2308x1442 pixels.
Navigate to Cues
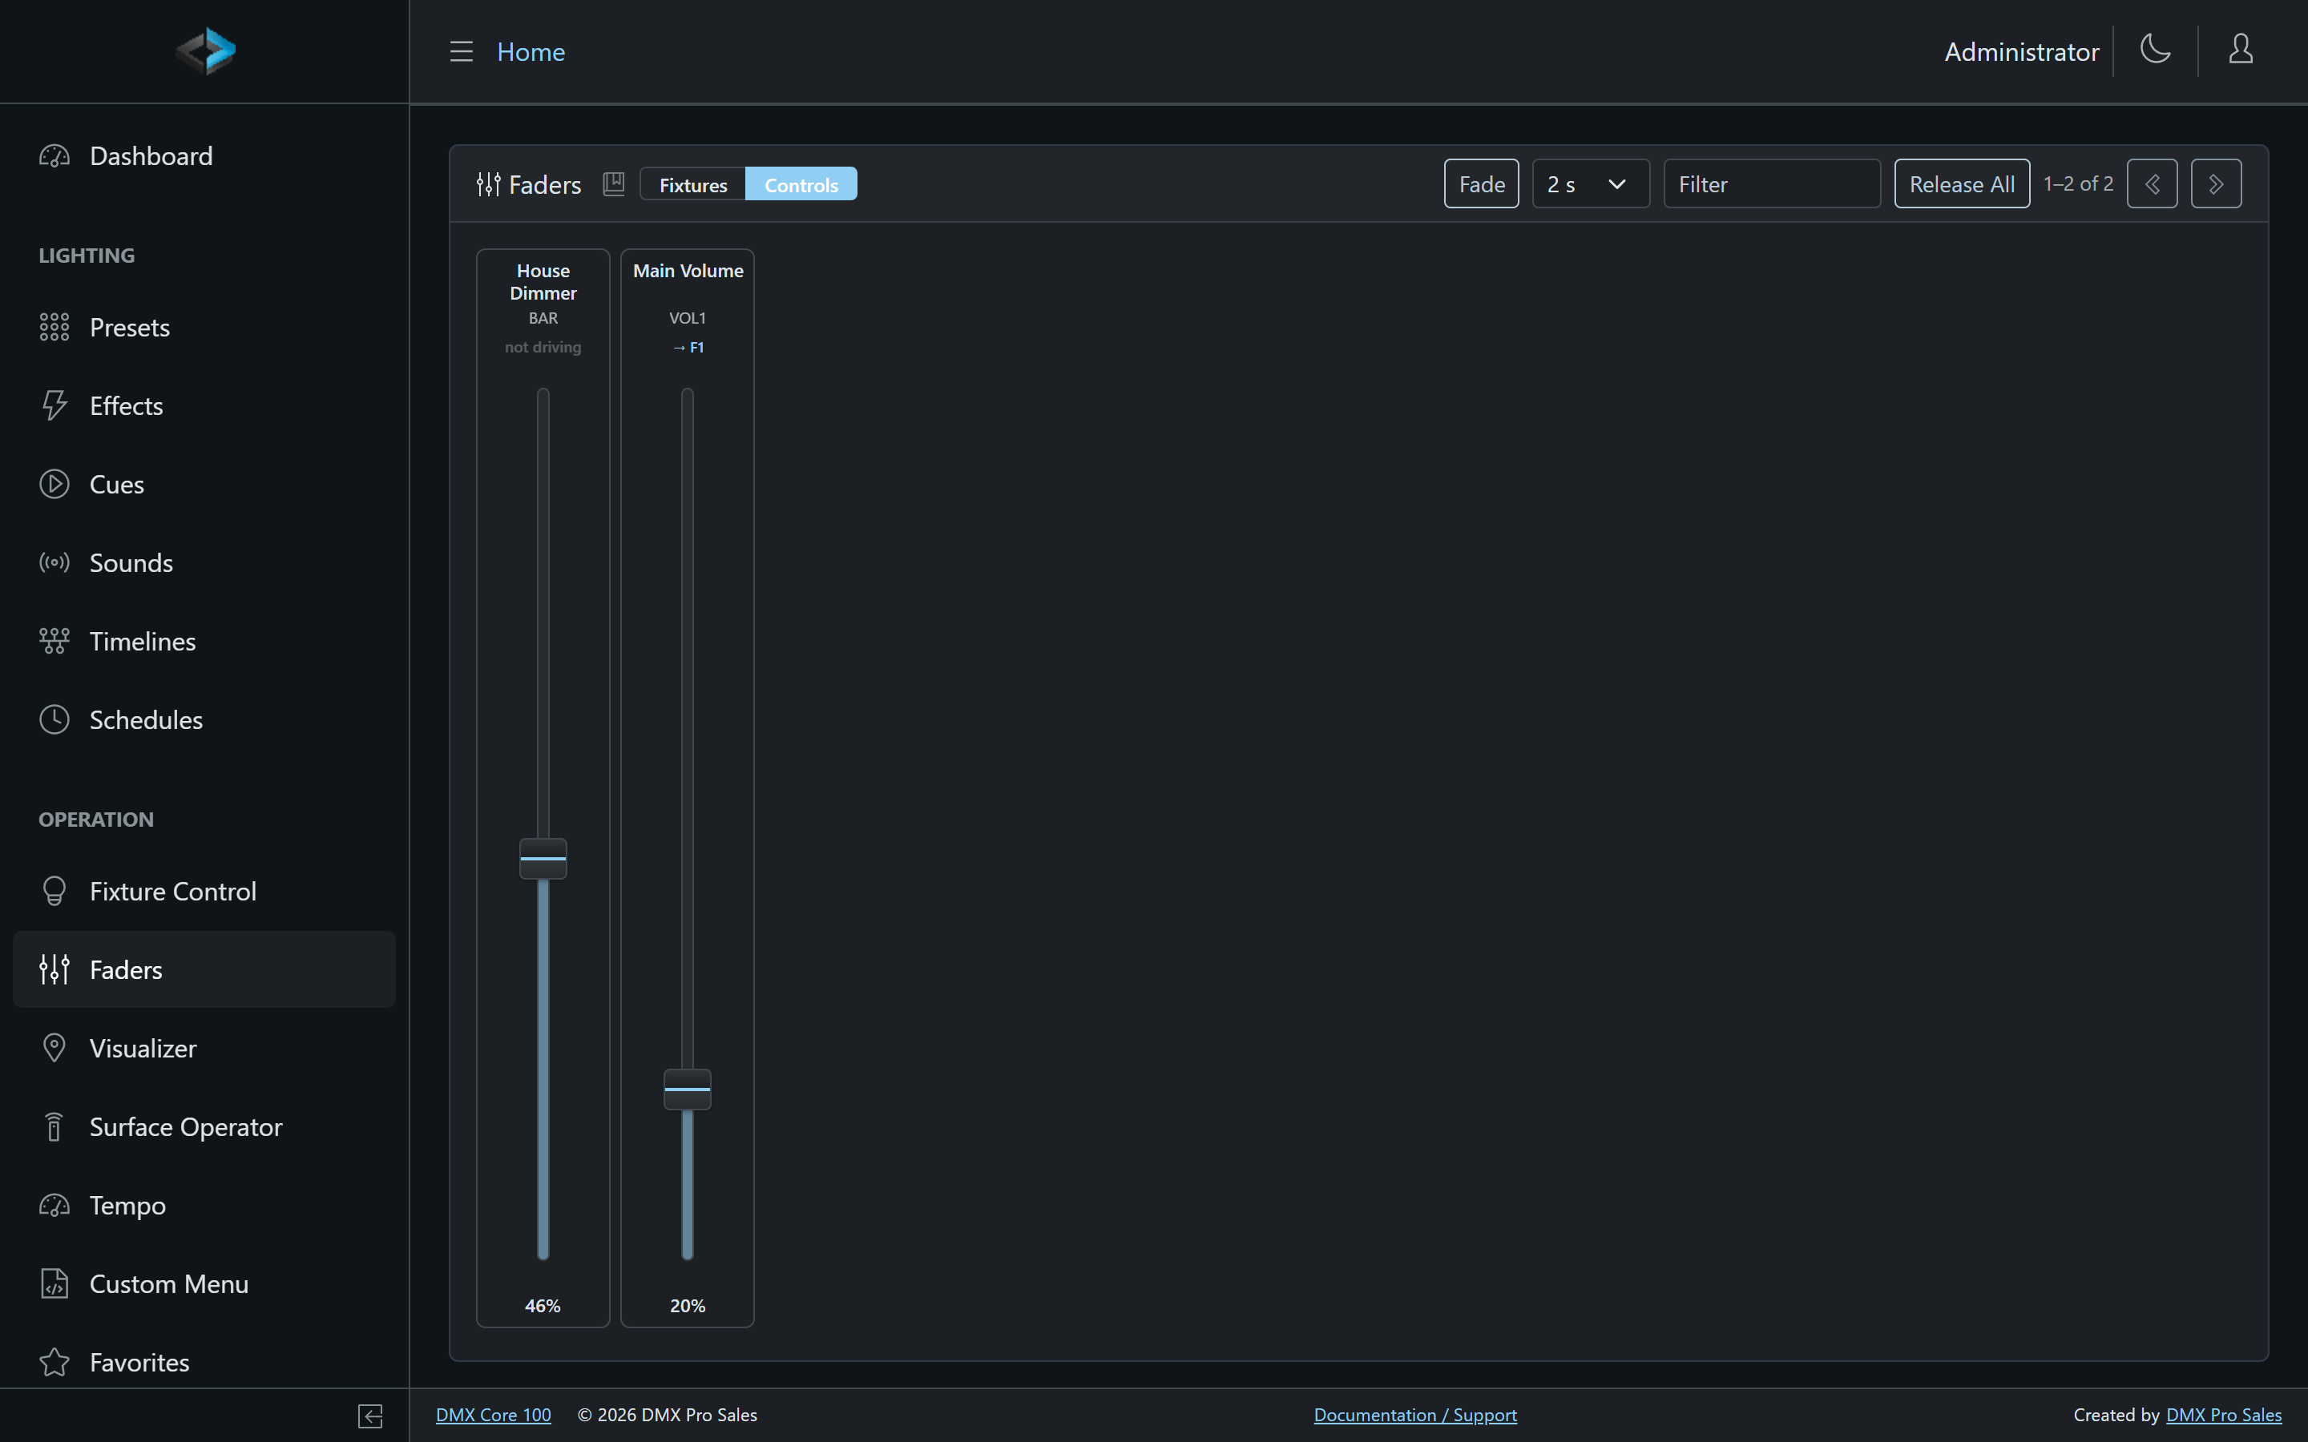(204, 485)
